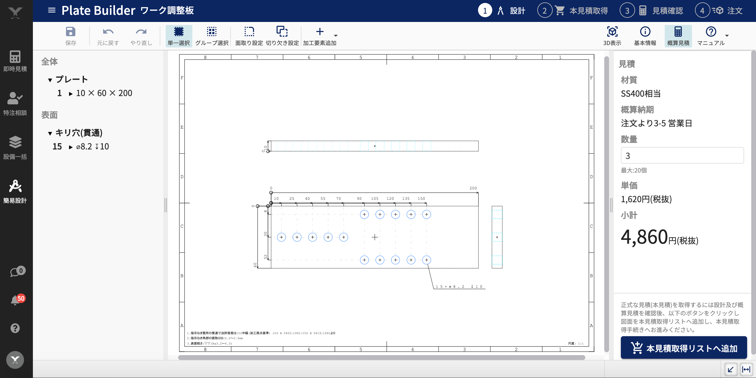Click the quantity (数量) input field
The height and width of the screenshot is (378, 756).
(x=682, y=156)
